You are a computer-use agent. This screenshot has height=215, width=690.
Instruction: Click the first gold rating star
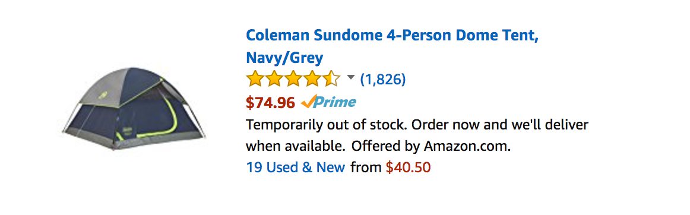pyautogui.click(x=255, y=80)
